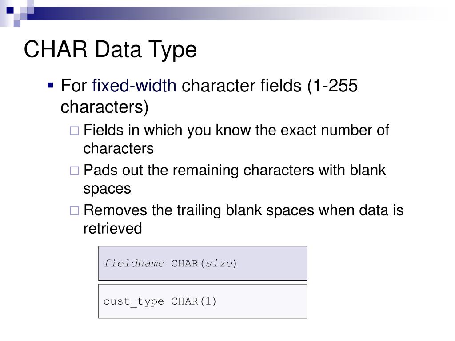Click the "fieldname CHAR(size)" syntax box
Viewport: 455px width, 341px height.
click(x=203, y=263)
